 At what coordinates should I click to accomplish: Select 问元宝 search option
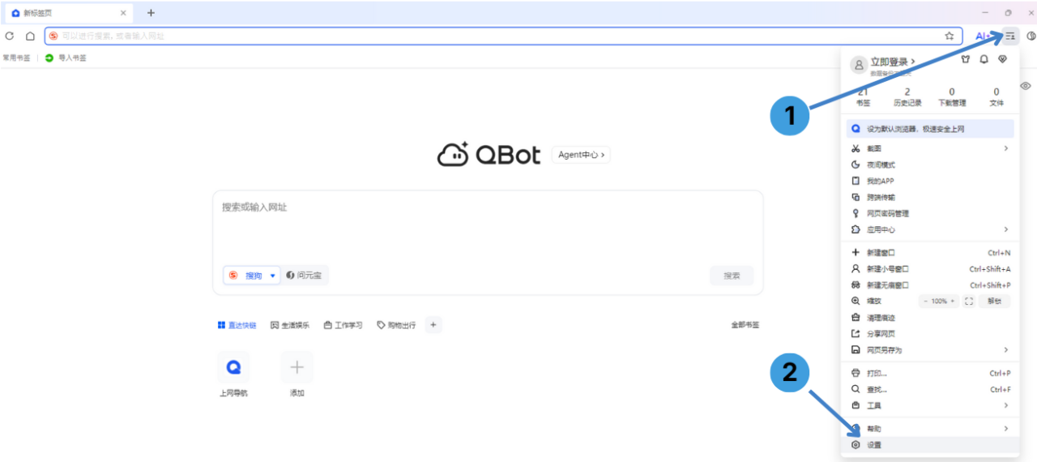tap(305, 276)
